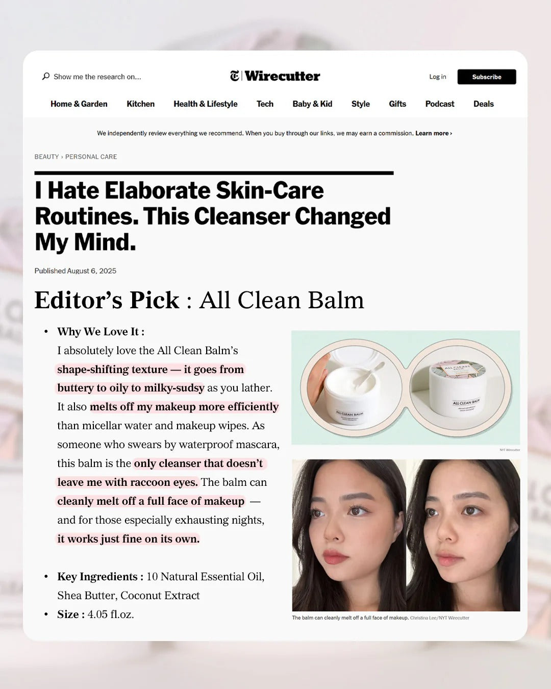
Task: Open the before-and-after makeup face photo
Action: (406, 535)
